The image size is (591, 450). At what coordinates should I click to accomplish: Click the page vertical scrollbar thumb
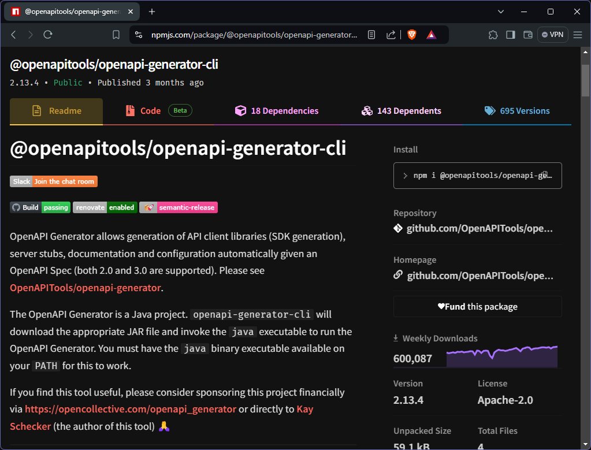tap(585, 80)
